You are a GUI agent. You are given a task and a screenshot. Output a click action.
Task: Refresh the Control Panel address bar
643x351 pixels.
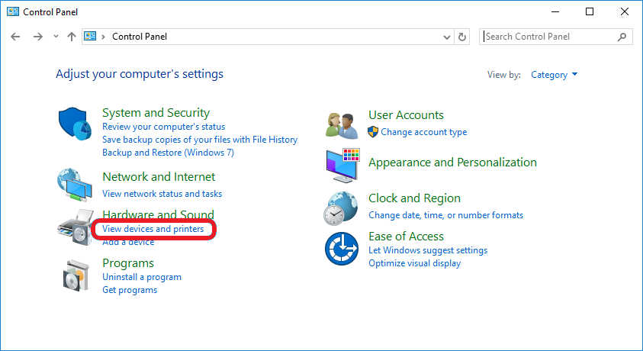pyautogui.click(x=462, y=37)
